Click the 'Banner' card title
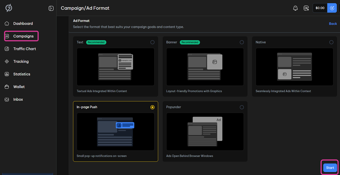Image resolution: width=340 pixels, height=175 pixels. pyautogui.click(x=172, y=42)
